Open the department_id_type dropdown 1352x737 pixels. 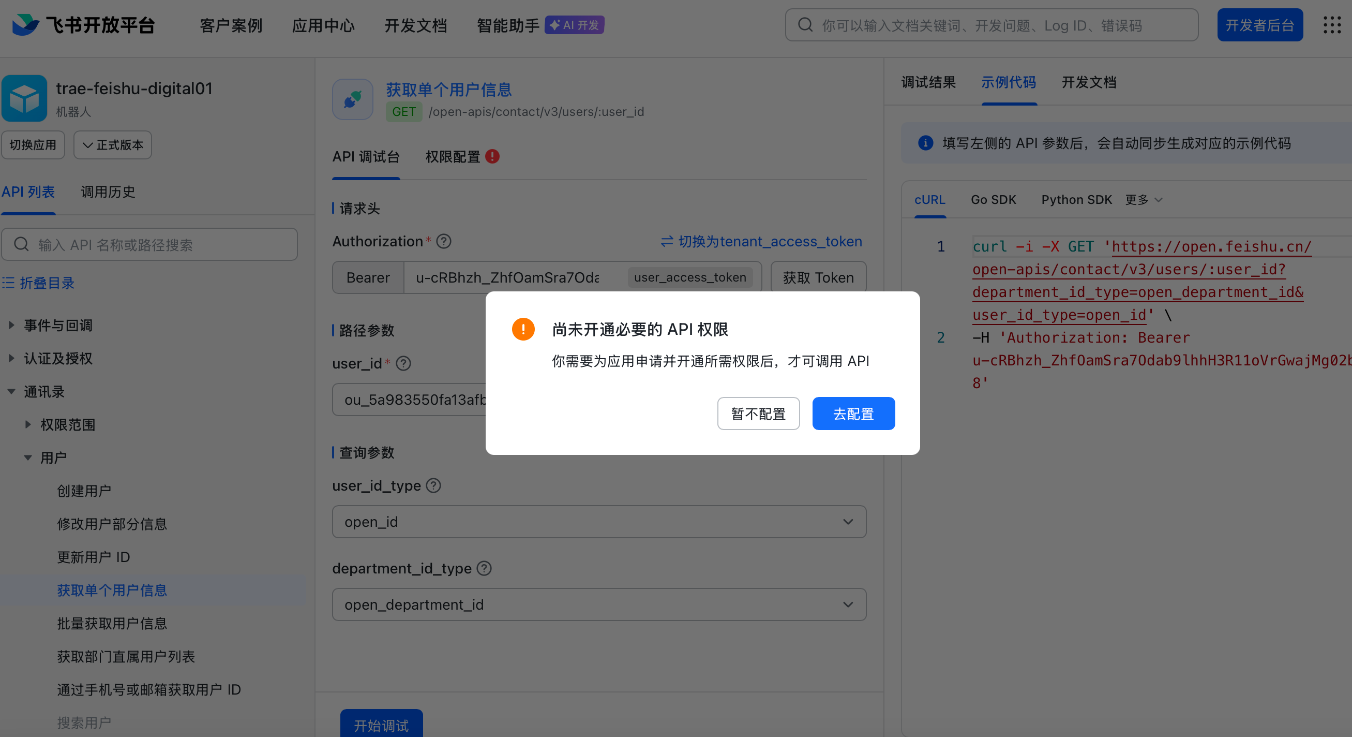tap(599, 605)
